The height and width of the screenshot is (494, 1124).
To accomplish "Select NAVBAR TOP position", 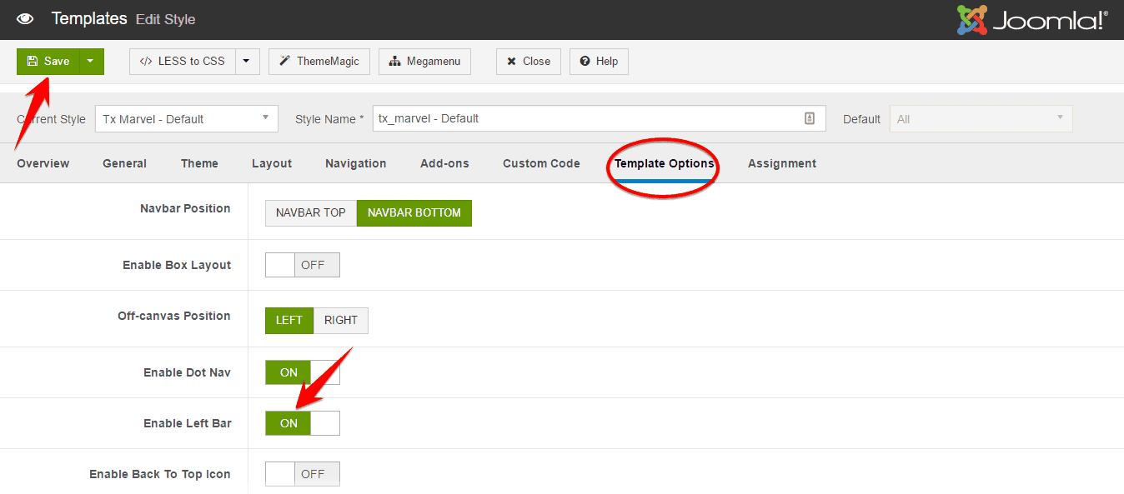I will [311, 212].
